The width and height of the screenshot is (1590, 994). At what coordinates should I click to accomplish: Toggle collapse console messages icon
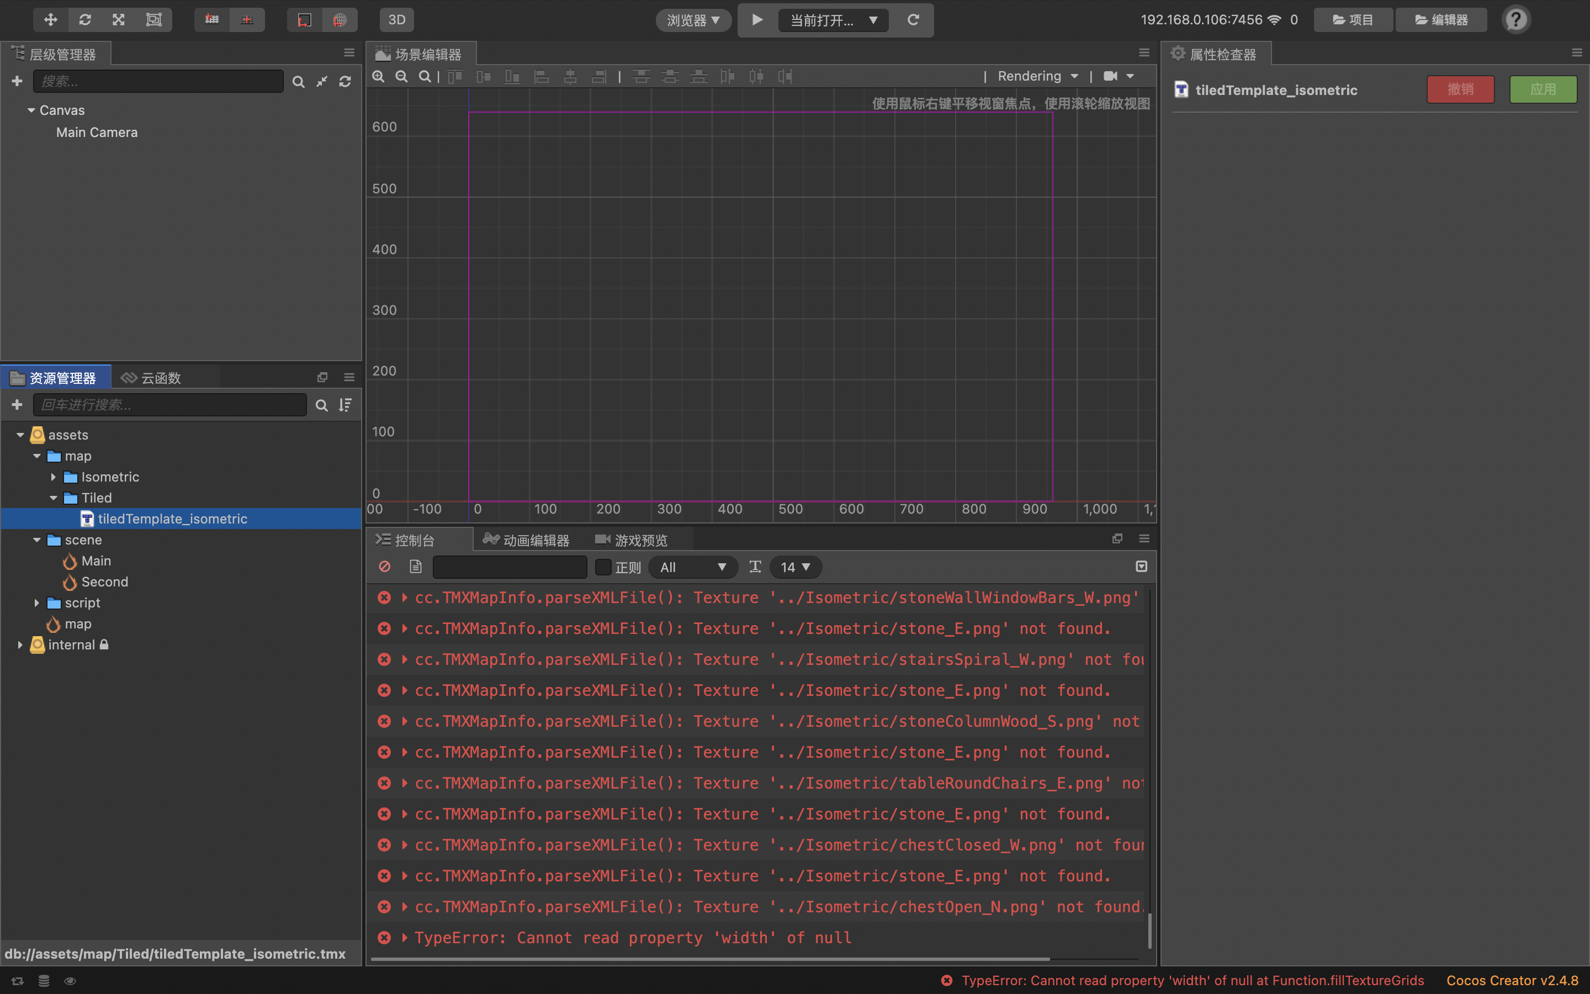pyautogui.click(x=1141, y=567)
